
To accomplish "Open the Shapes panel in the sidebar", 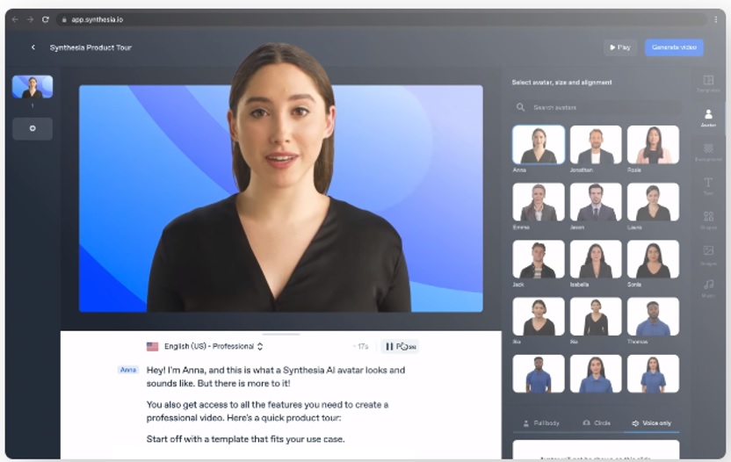I will 708,220.
